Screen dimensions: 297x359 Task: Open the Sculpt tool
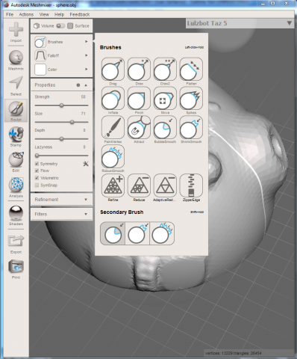(16, 111)
